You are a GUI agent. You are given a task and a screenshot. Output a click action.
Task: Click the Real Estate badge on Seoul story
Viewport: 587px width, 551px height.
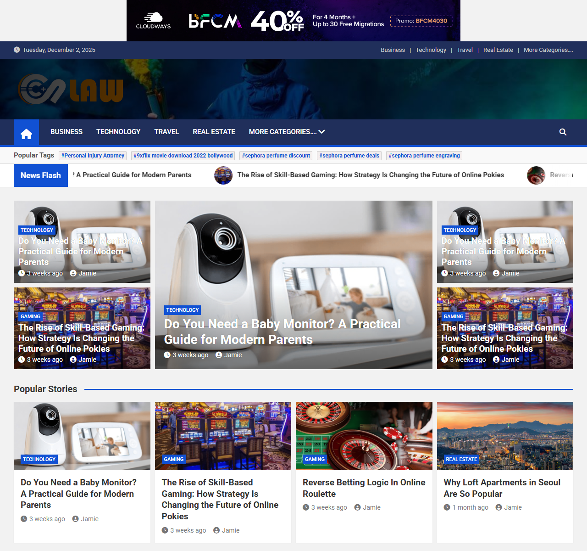[461, 459]
